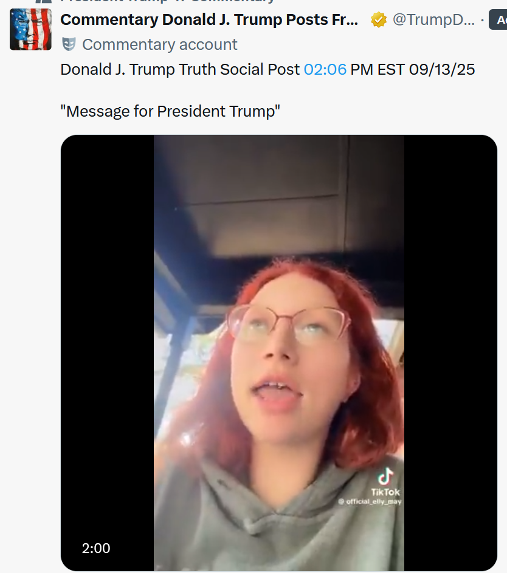507x573 pixels.
Task: Click the 09/13/25 date text
Action: pyautogui.click(x=442, y=69)
